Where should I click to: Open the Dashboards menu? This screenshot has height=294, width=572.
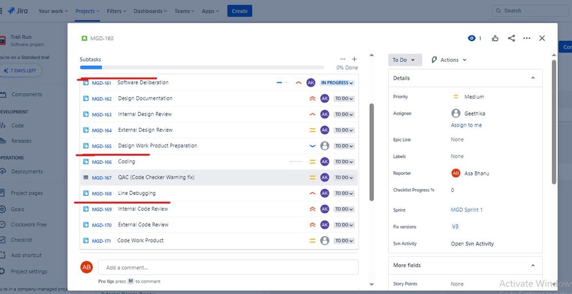point(150,11)
